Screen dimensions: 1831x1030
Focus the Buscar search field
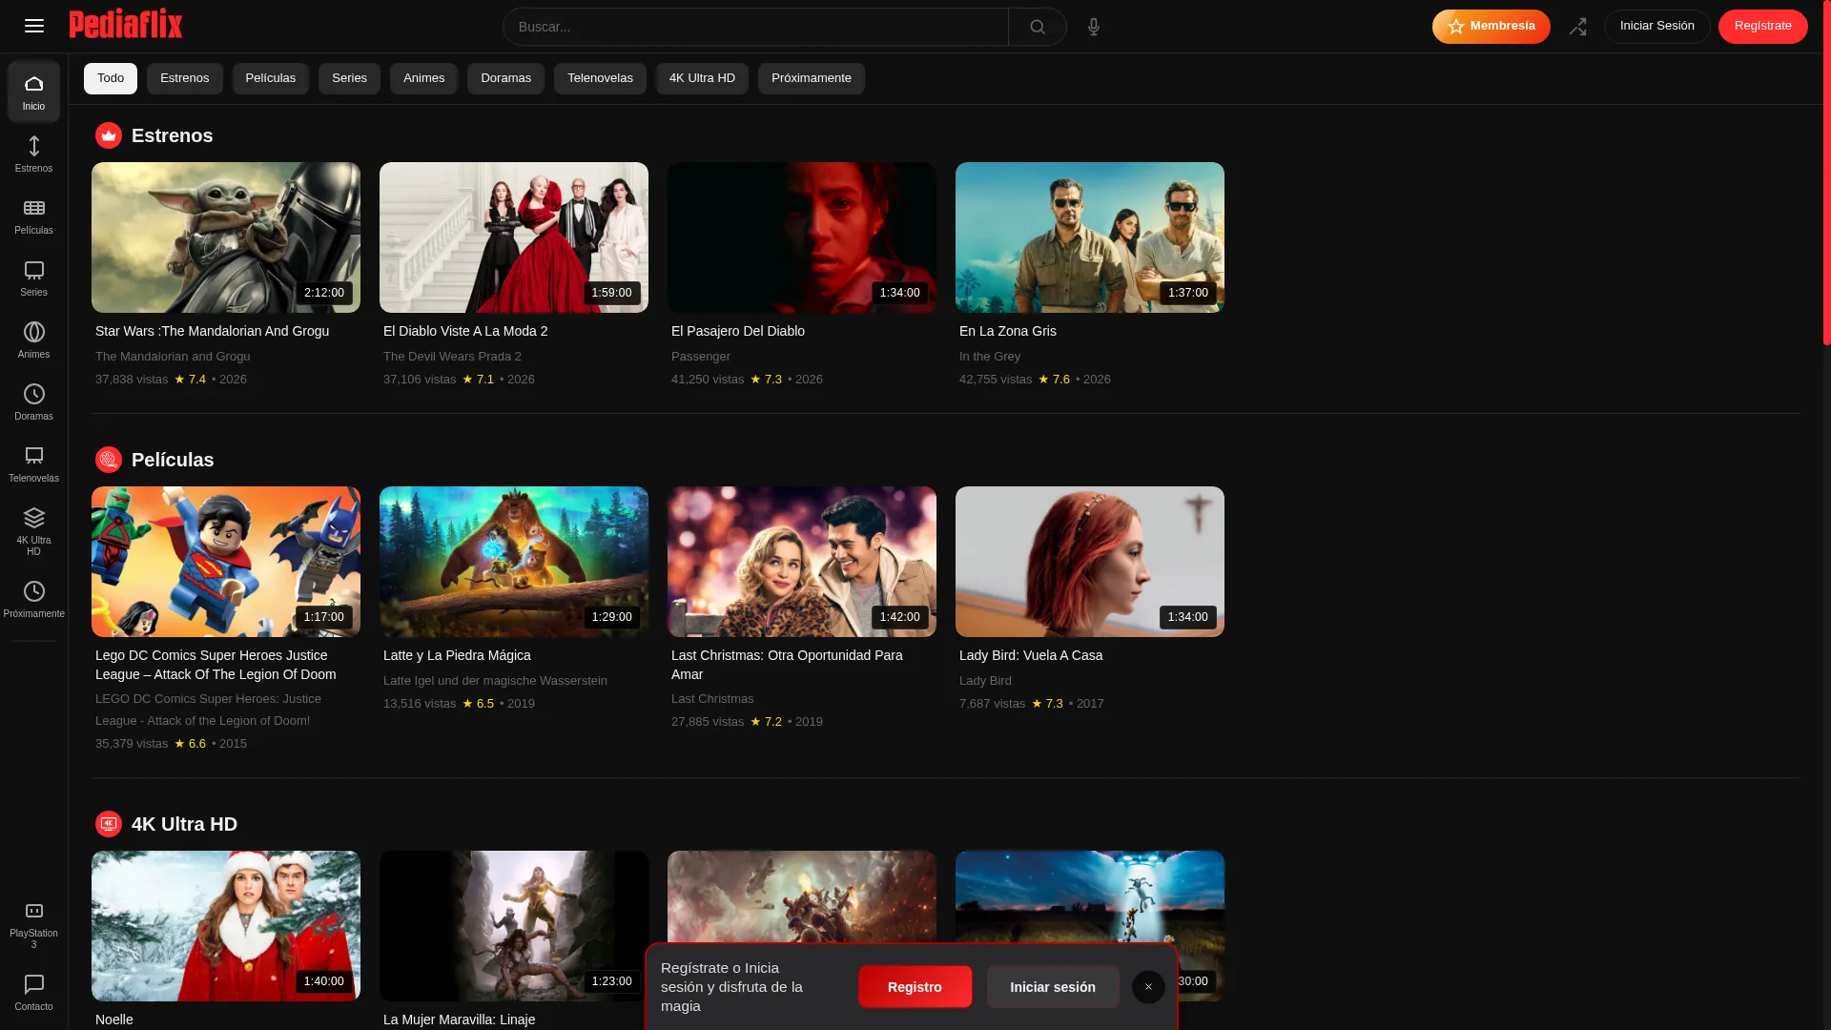click(x=755, y=27)
